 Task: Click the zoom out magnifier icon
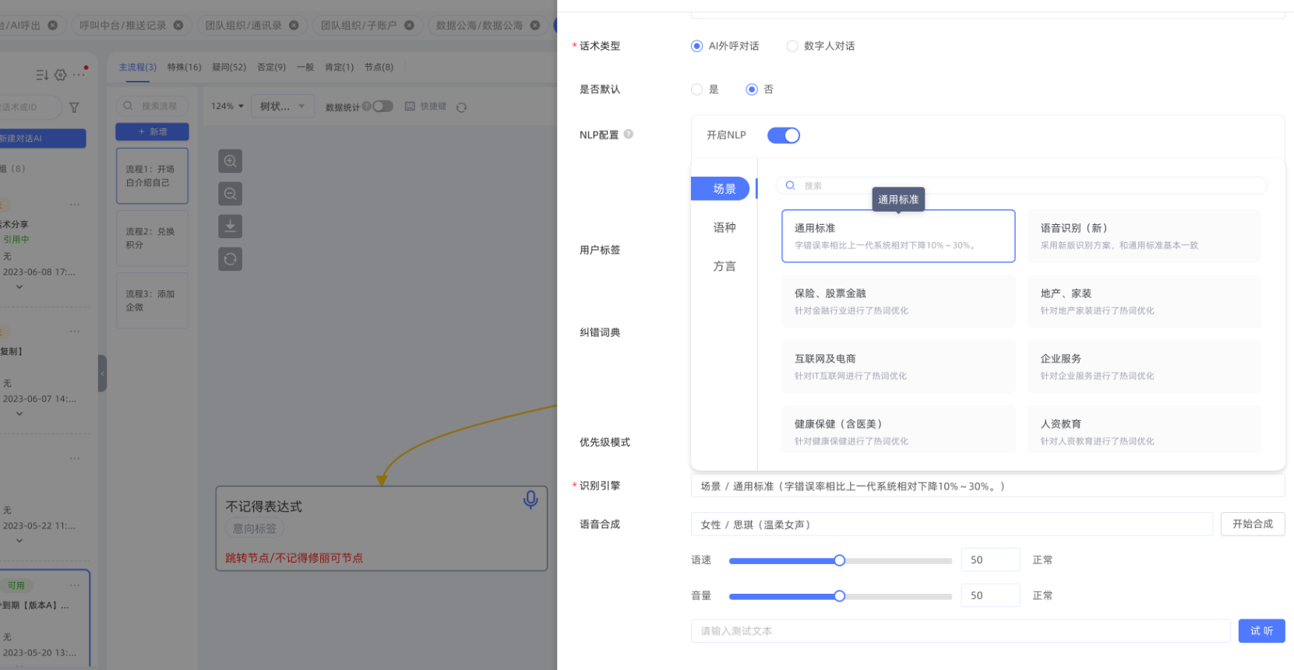point(230,194)
